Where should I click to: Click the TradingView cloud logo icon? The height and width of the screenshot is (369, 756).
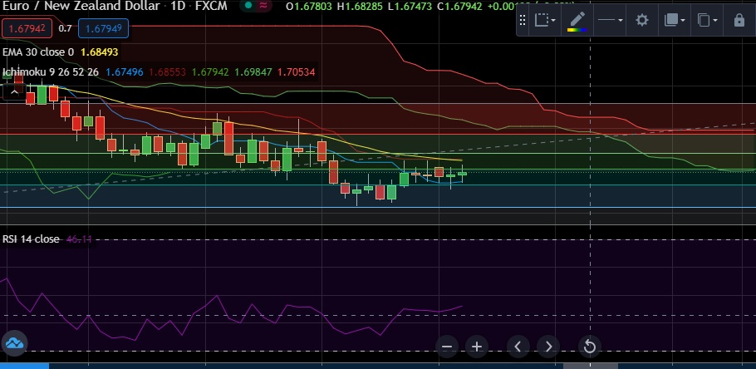tap(14, 342)
